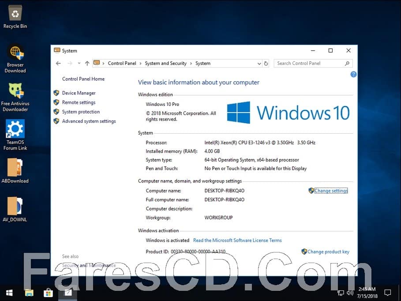Open the recent locations dropdown arrow
Viewport: 401px width, 301px height.
click(x=79, y=63)
